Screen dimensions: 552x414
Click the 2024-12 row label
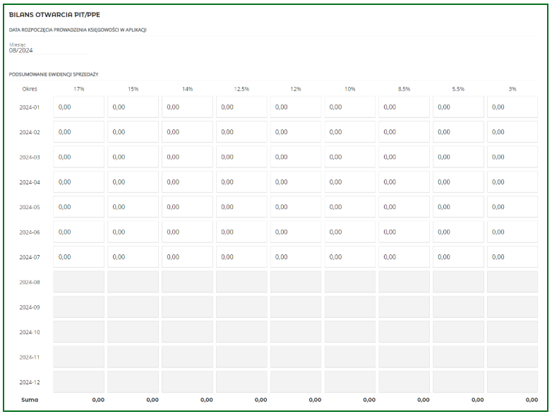pos(30,382)
